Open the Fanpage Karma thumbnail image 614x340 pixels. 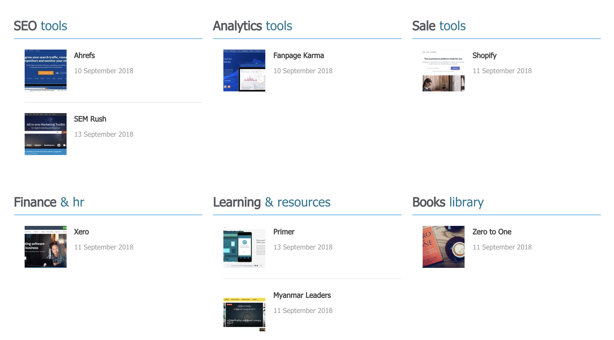[244, 70]
